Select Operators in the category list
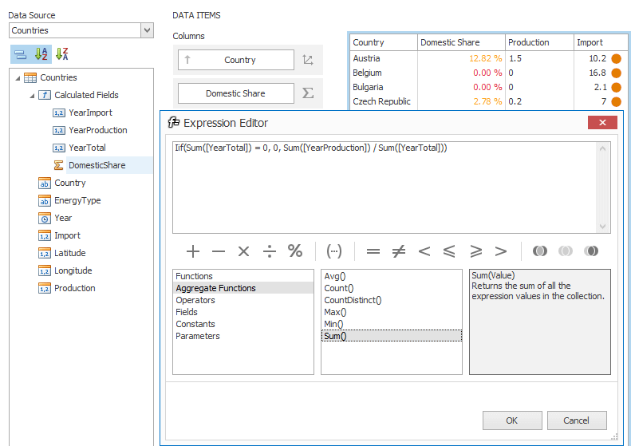 click(195, 300)
